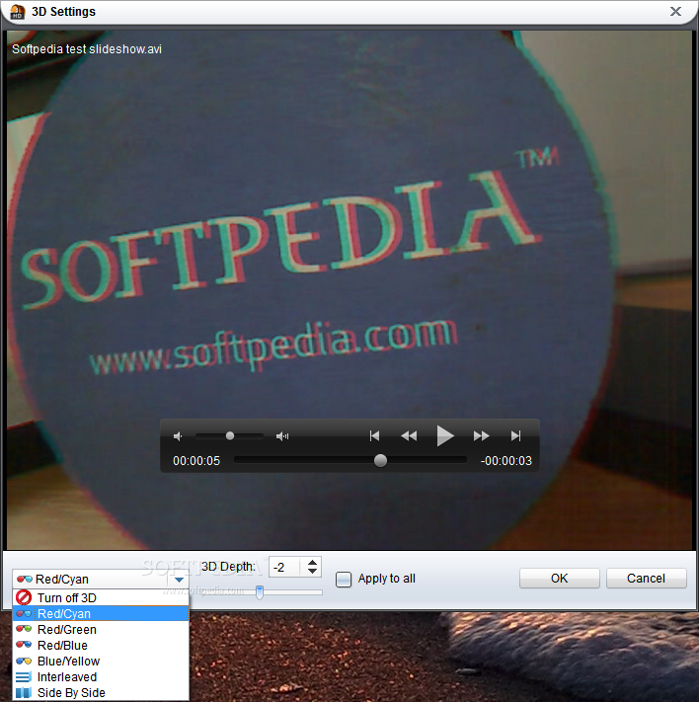Confirm settings with OK button
This screenshot has width=699, height=702.
click(559, 579)
